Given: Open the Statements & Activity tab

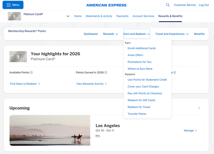Looking at the screenshot, I should pyautogui.click(x=99, y=16).
